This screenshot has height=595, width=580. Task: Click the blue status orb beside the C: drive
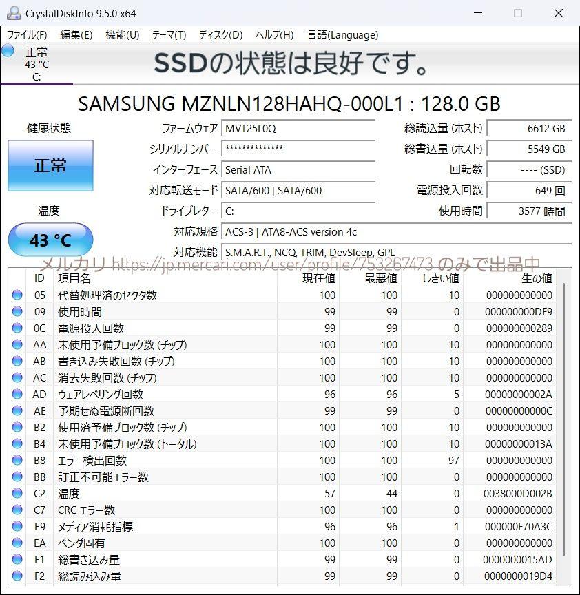[x=8, y=51]
